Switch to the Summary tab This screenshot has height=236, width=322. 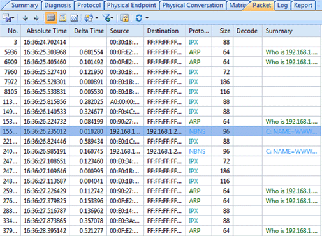pos(25,5)
